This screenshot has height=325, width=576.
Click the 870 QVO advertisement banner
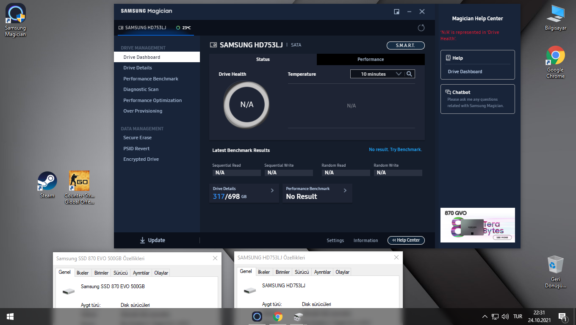pyautogui.click(x=478, y=225)
